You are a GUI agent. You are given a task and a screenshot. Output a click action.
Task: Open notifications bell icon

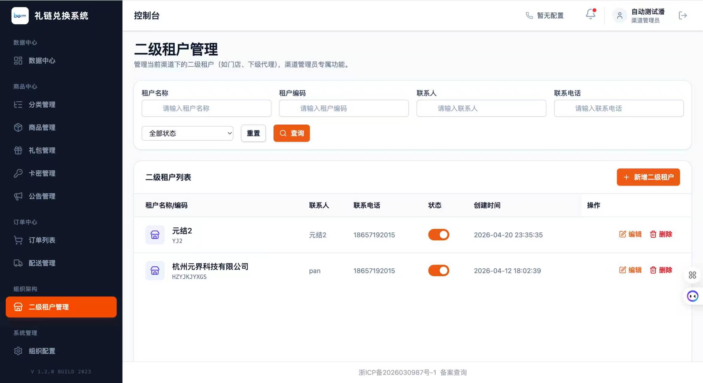tap(591, 14)
